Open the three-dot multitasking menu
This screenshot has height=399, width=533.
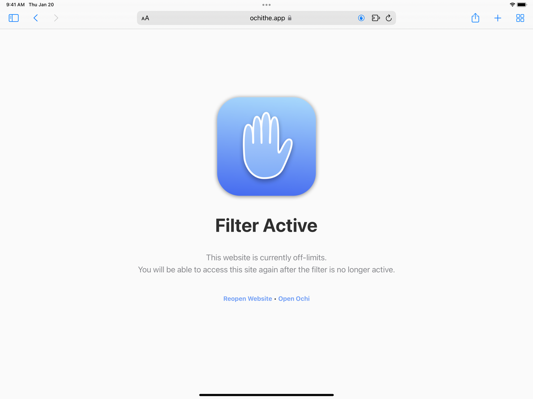click(266, 5)
